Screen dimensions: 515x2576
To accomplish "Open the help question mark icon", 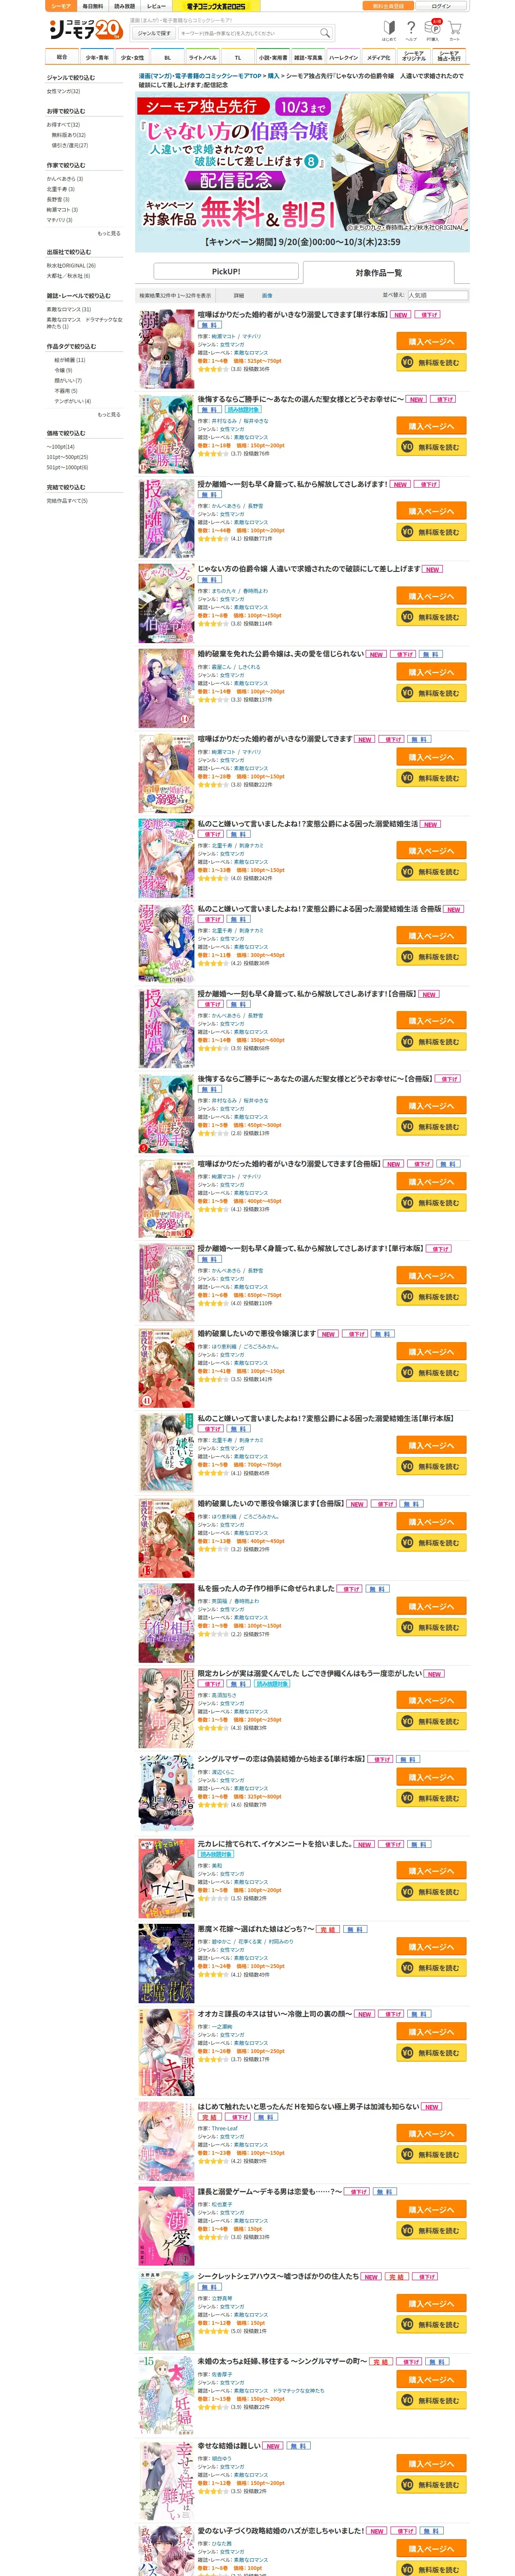I will tap(411, 29).
